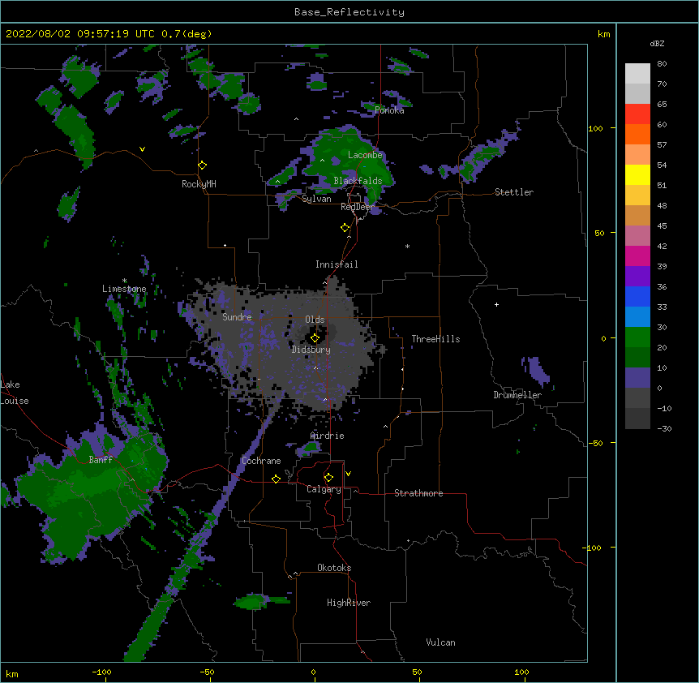Click the RockyMH label
The height and width of the screenshot is (683, 699).
click(199, 184)
